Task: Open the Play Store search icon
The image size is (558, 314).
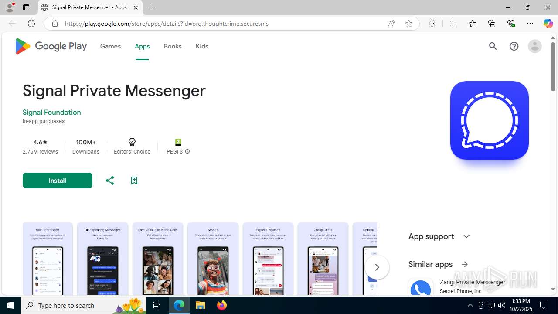Action: (493, 46)
